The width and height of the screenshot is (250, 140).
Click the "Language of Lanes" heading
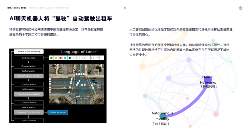tap(79, 52)
